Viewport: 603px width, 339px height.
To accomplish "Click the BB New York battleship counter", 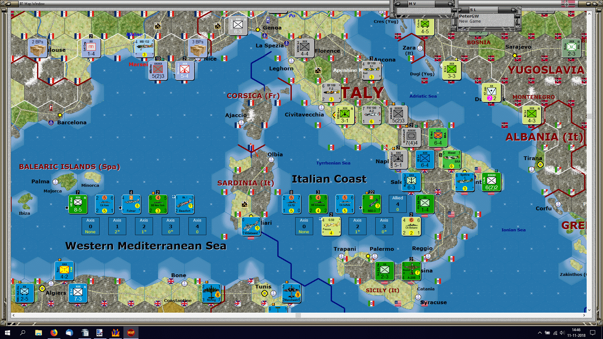I will (158, 204).
